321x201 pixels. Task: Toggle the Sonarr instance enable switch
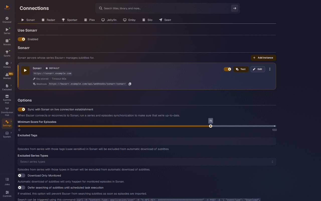227,69
